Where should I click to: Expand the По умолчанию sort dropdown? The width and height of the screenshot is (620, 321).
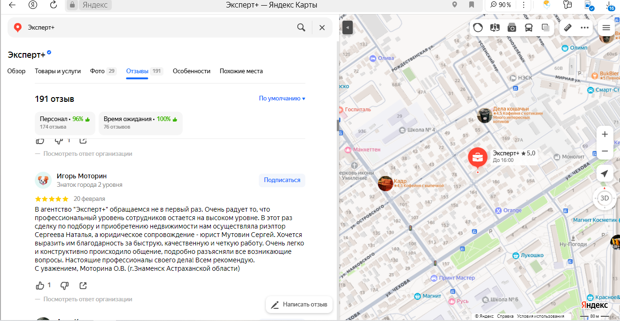point(282,99)
